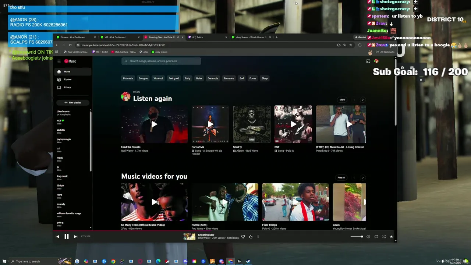This screenshot has height=265, width=471.
Task: Select the Party filter chip
Action: [x=187, y=78]
